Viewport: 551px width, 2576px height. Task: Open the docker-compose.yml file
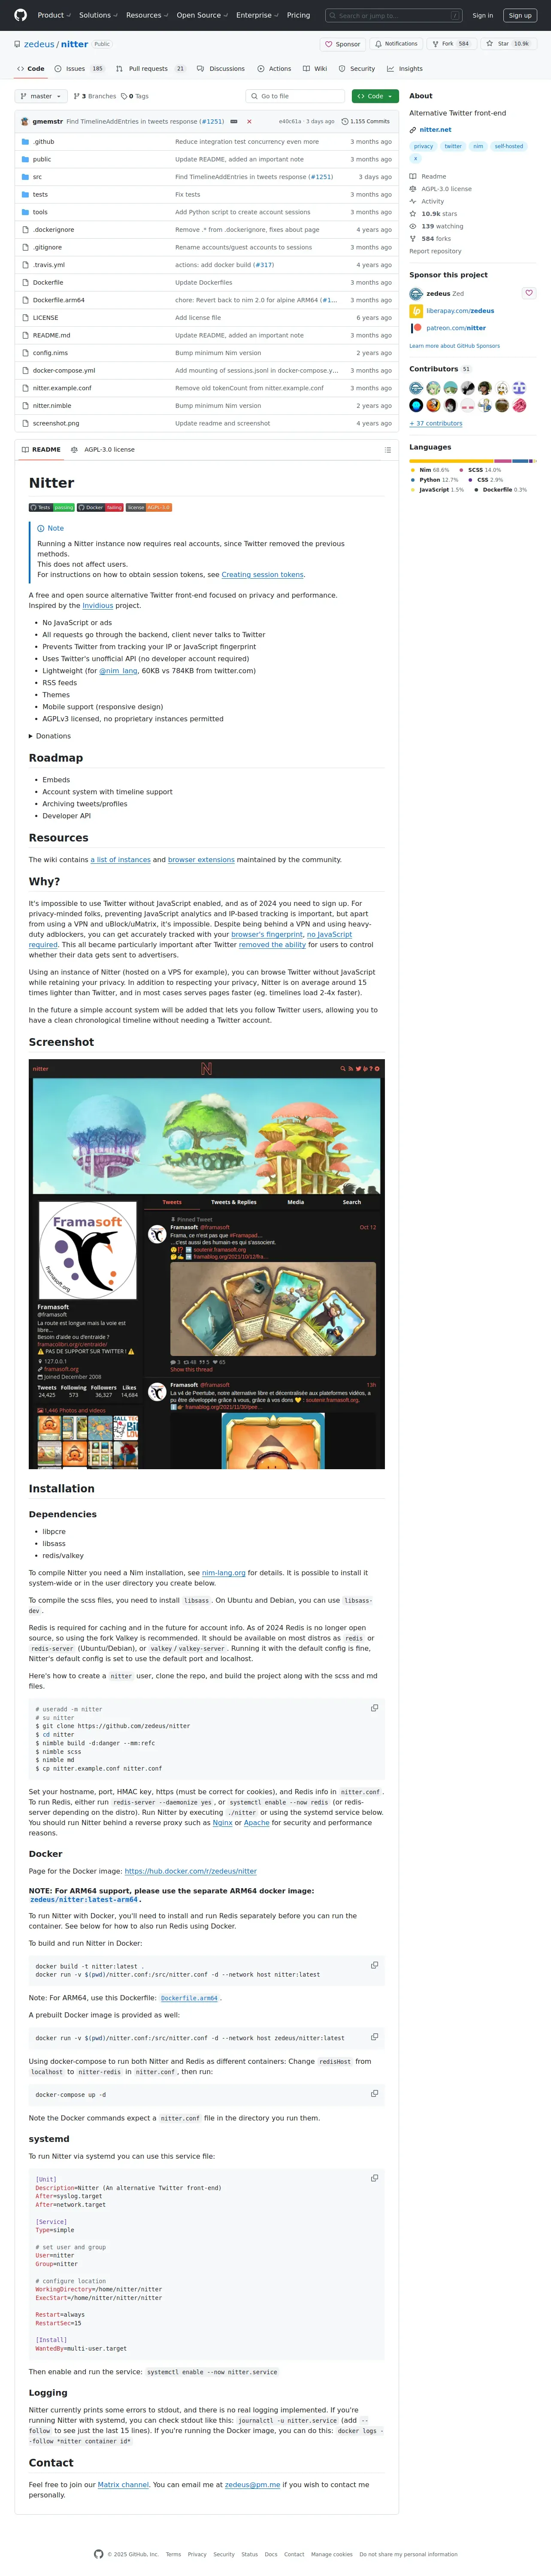(64, 370)
